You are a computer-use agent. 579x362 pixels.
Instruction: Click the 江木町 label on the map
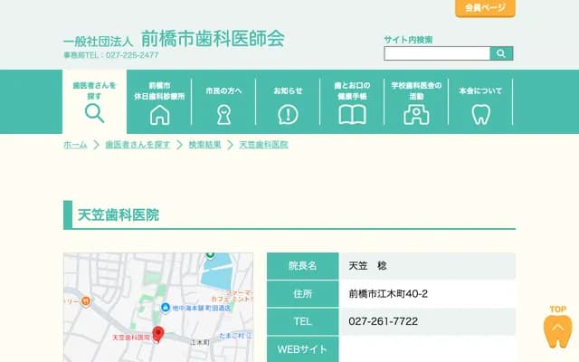pos(200,343)
